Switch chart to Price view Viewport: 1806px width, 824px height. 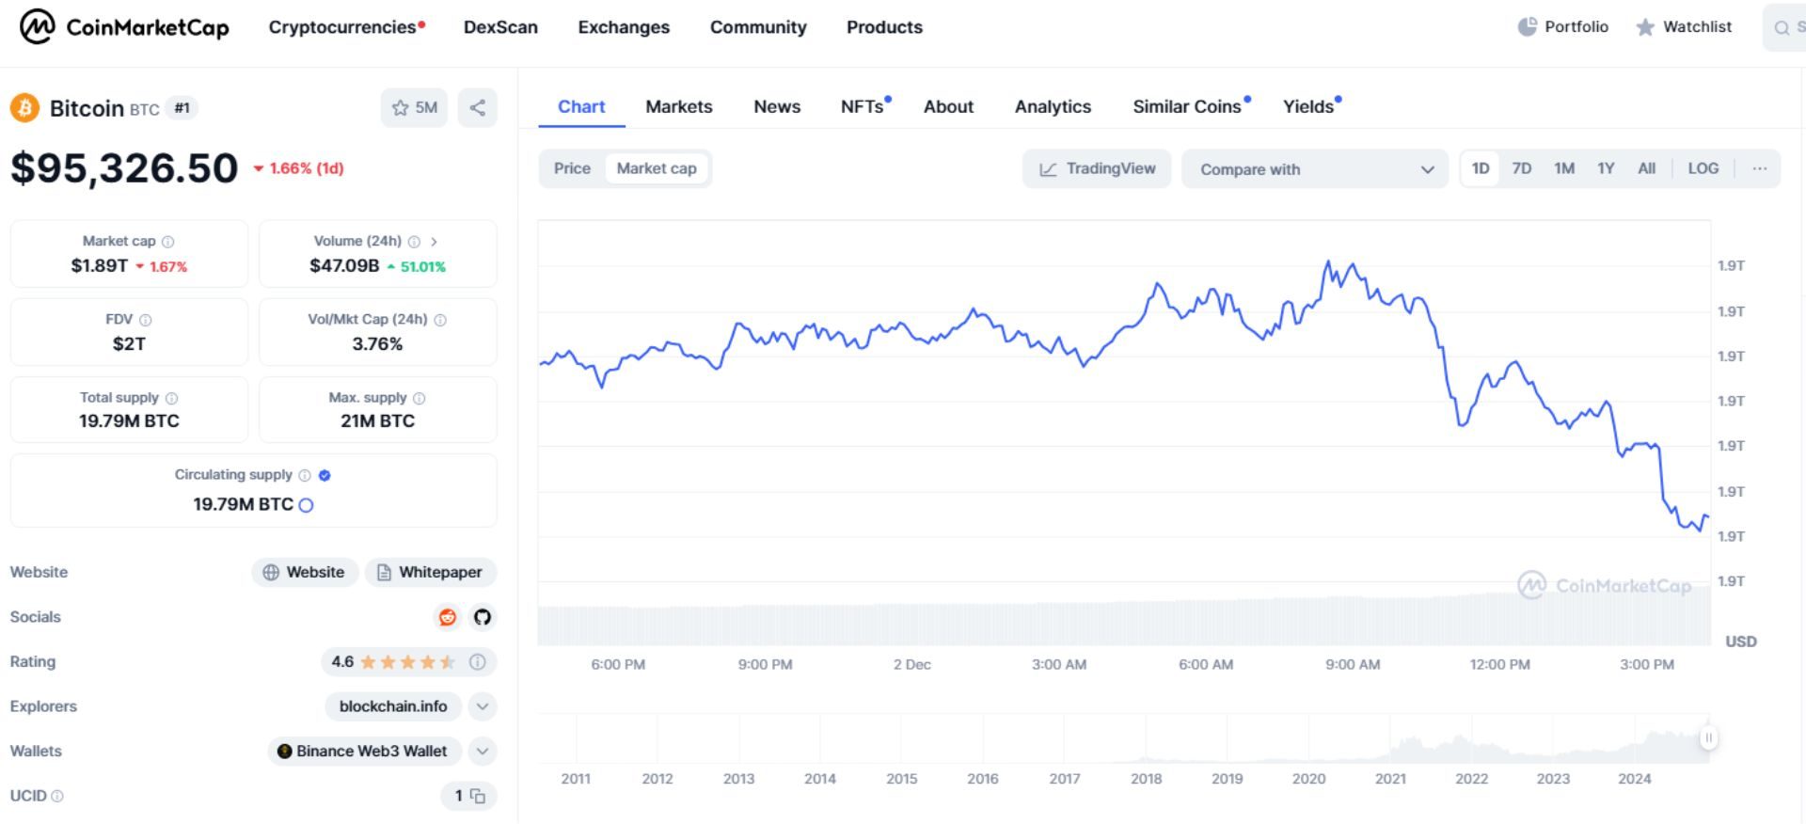pyautogui.click(x=572, y=168)
